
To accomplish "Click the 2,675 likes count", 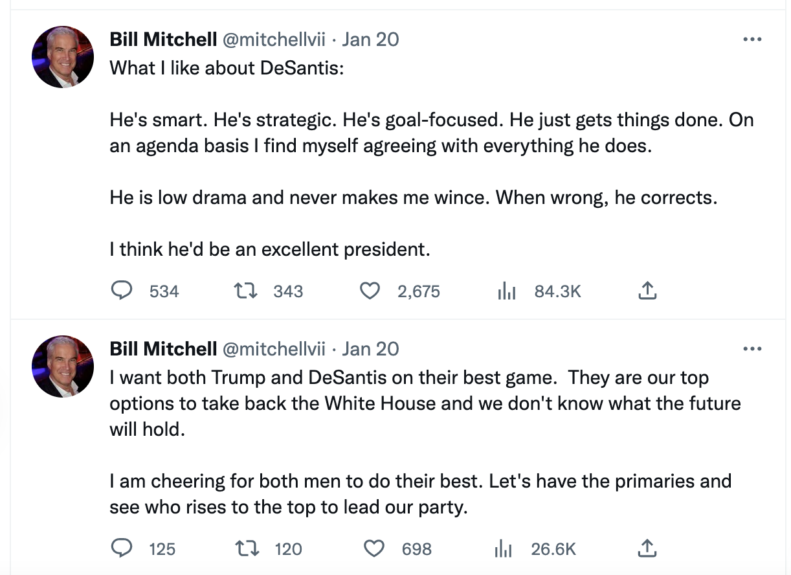I will [x=418, y=291].
